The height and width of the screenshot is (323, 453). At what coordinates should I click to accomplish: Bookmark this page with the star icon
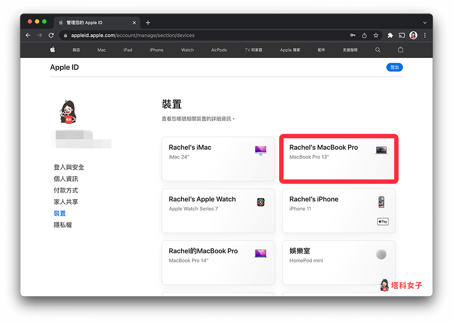tap(376, 35)
